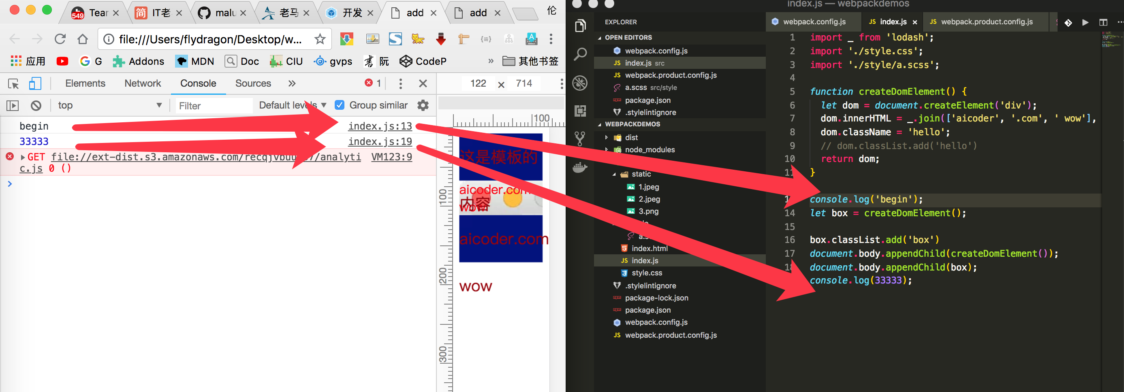
Task: Show more bookmarks chevron
Action: click(x=491, y=61)
